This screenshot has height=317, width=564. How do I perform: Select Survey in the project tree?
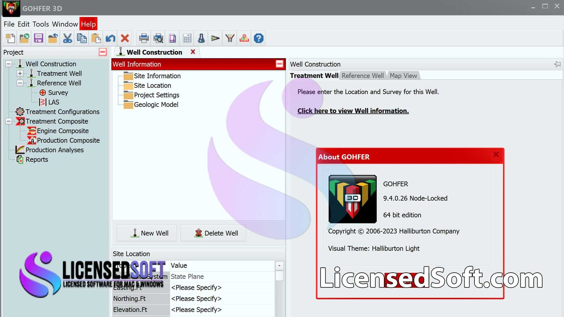click(58, 93)
